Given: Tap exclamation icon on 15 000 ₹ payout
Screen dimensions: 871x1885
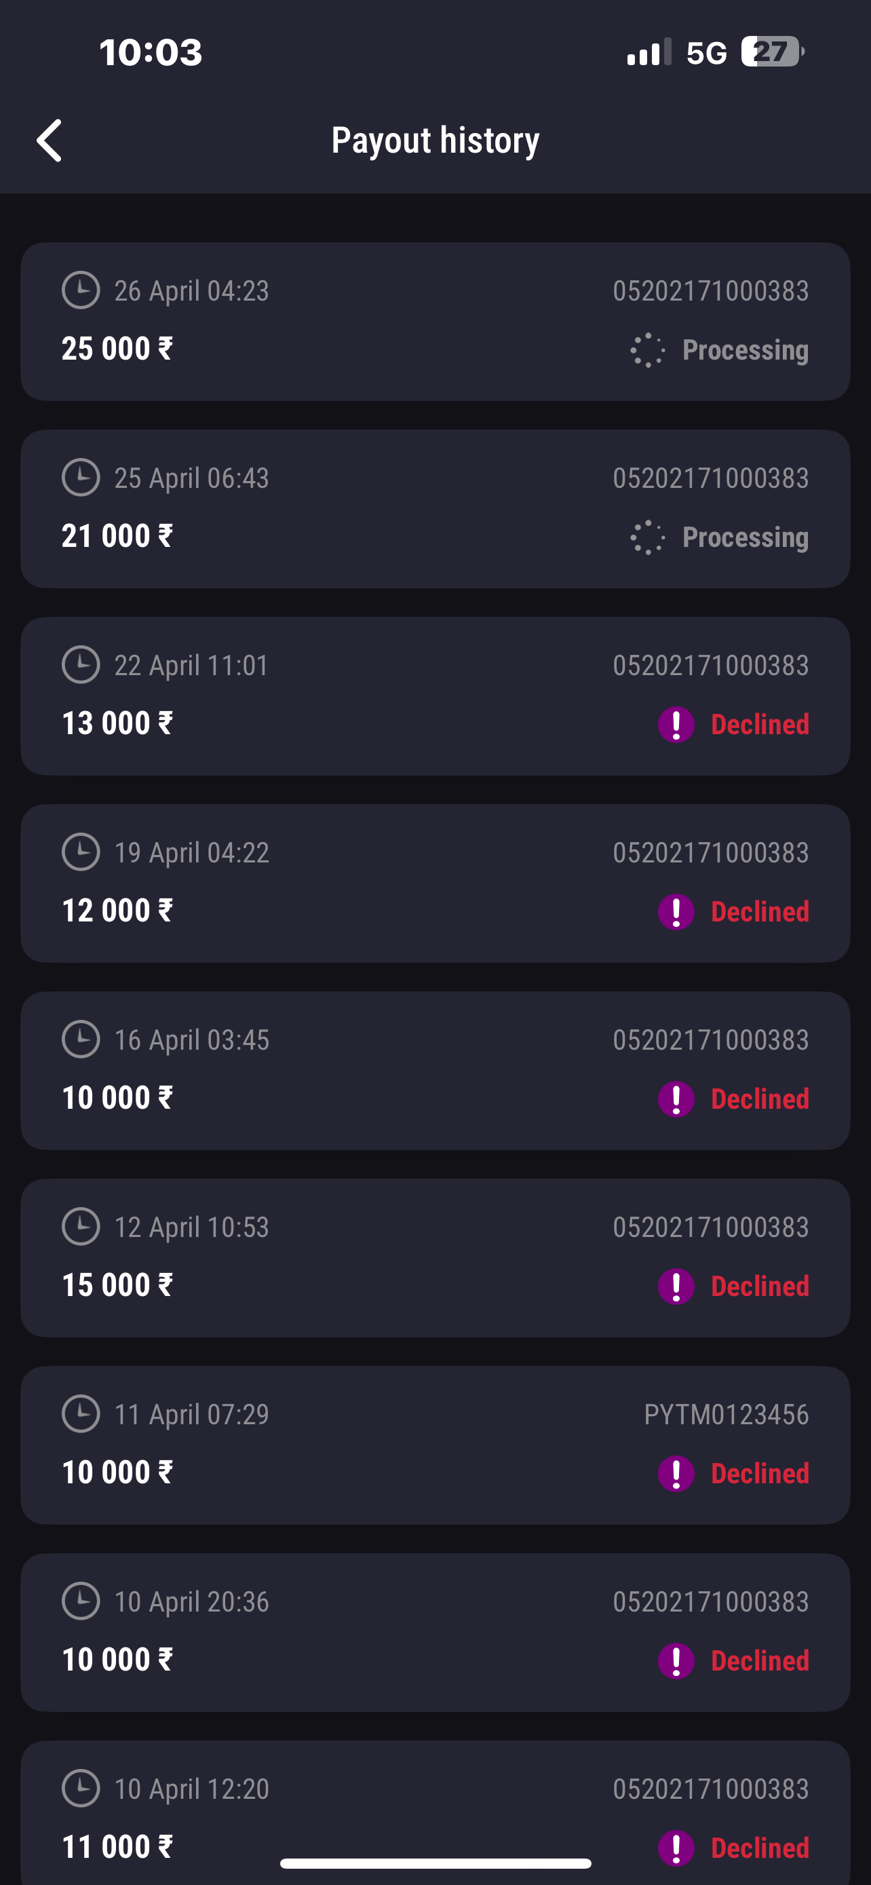Looking at the screenshot, I should pos(676,1287).
